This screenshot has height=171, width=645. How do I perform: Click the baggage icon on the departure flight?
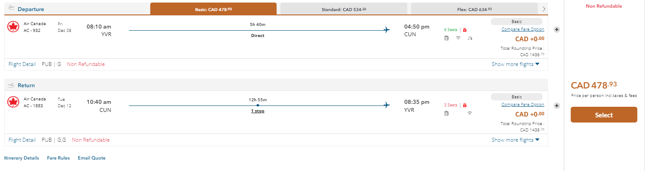tap(447, 38)
